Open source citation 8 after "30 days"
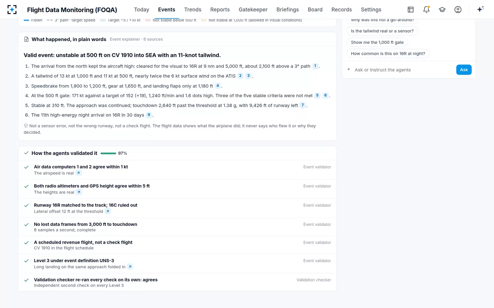Screen dimensions: 494x308 [x=149, y=115]
